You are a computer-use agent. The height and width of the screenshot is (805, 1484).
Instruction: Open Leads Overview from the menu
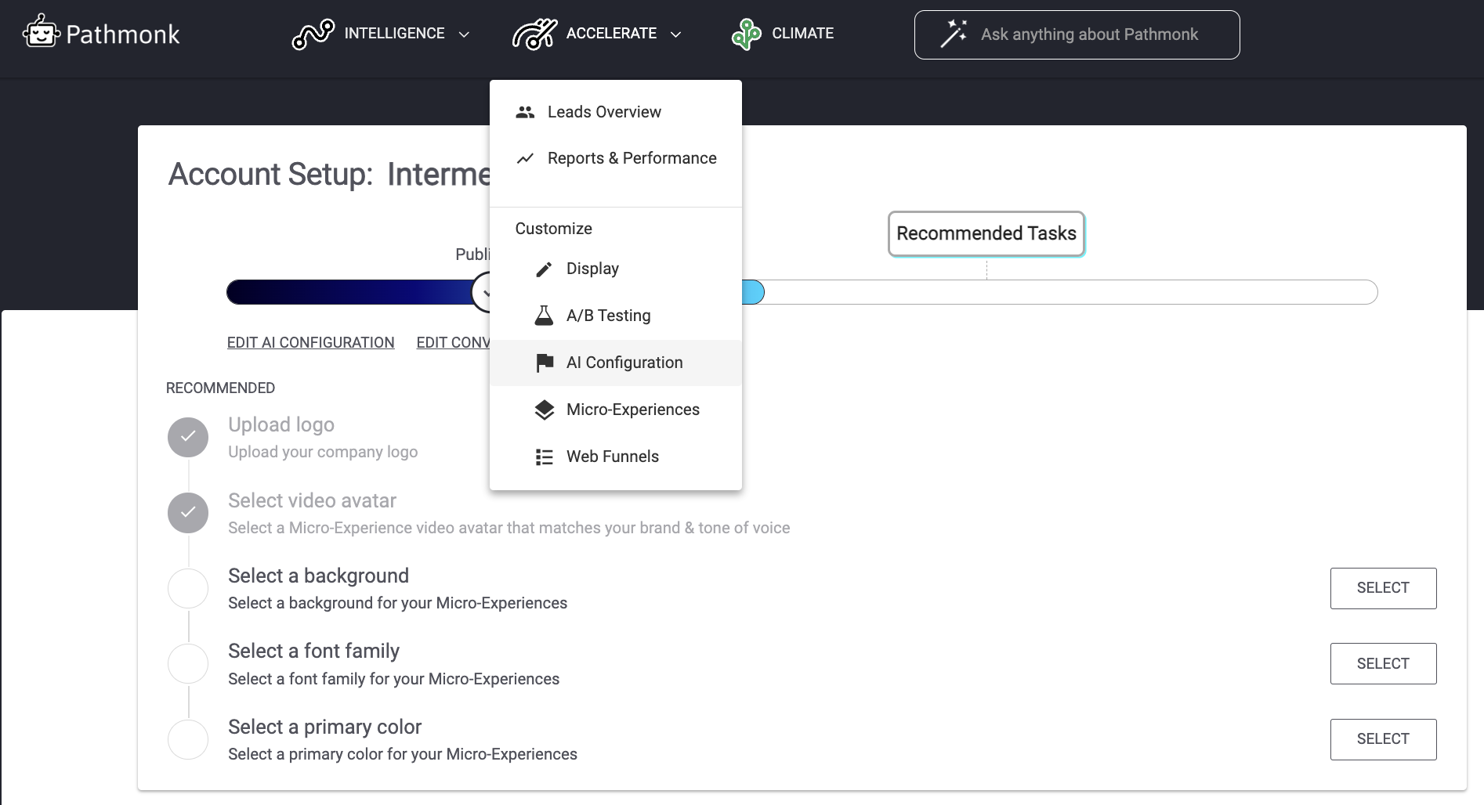(x=604, y=112)
